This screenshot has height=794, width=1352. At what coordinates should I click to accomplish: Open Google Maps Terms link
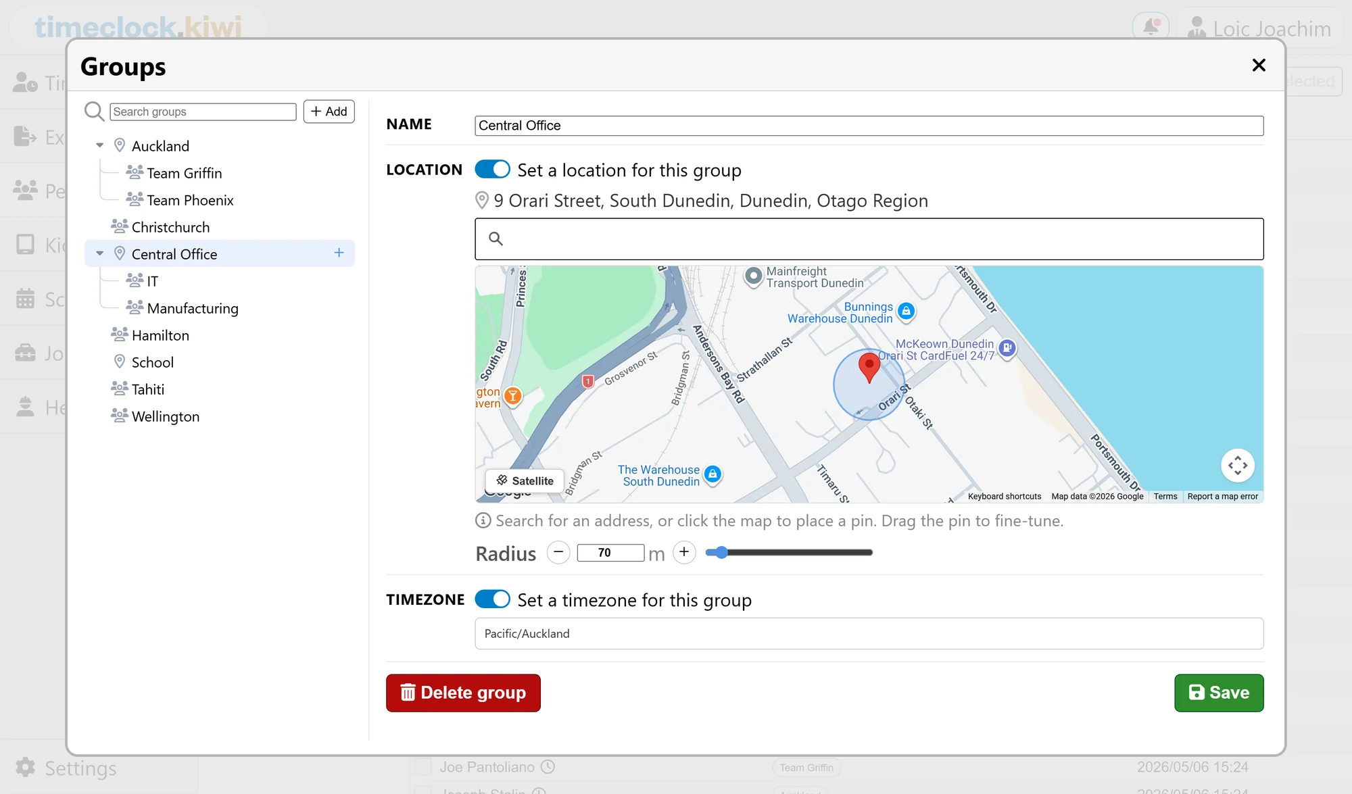point(1165,496)
